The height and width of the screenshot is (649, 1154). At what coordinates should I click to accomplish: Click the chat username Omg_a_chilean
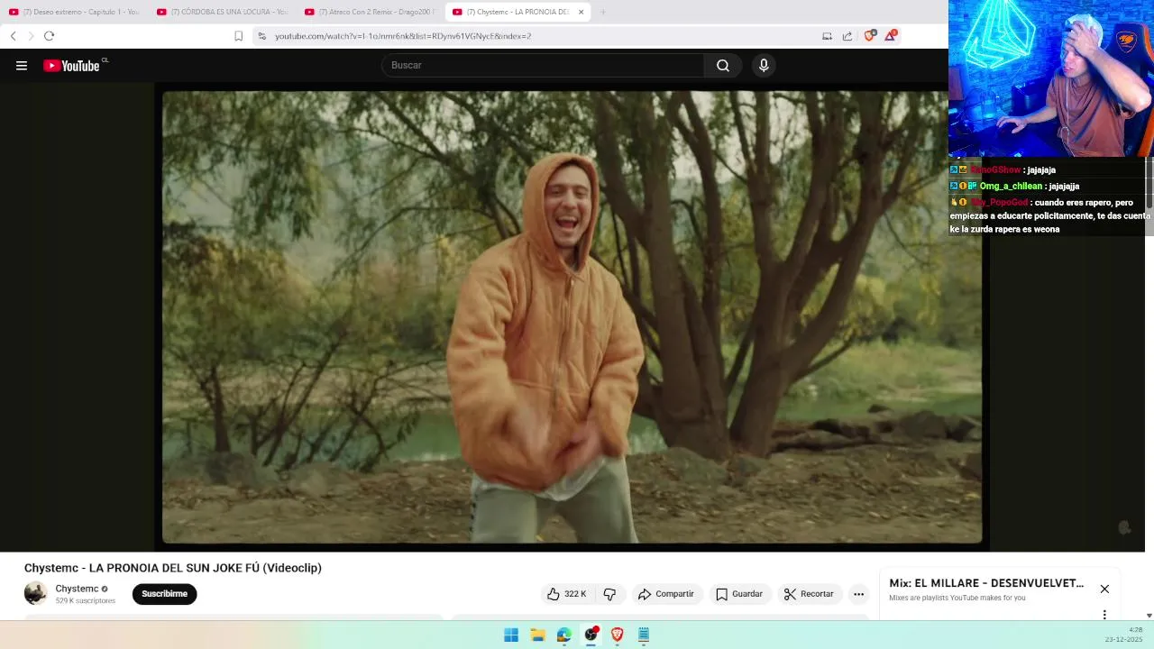click(x=1011, y=187)
